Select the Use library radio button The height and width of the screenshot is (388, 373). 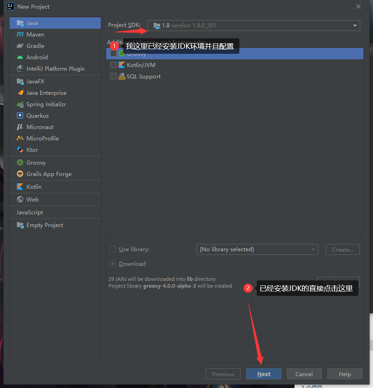tap(113, 249)
